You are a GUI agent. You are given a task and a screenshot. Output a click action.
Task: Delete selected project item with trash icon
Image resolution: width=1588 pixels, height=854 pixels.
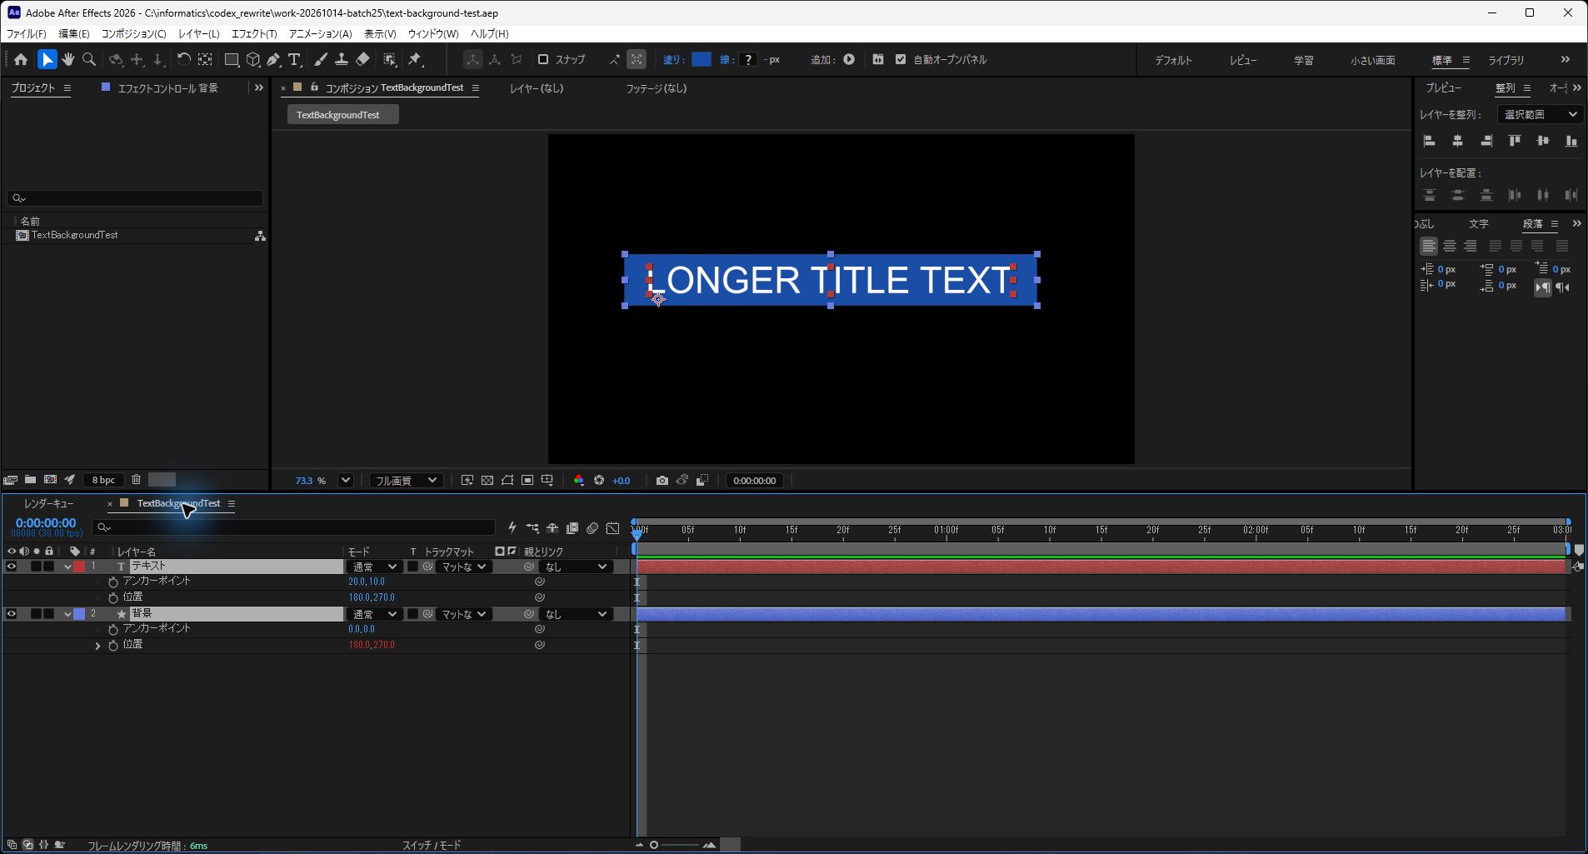[136, 480]
